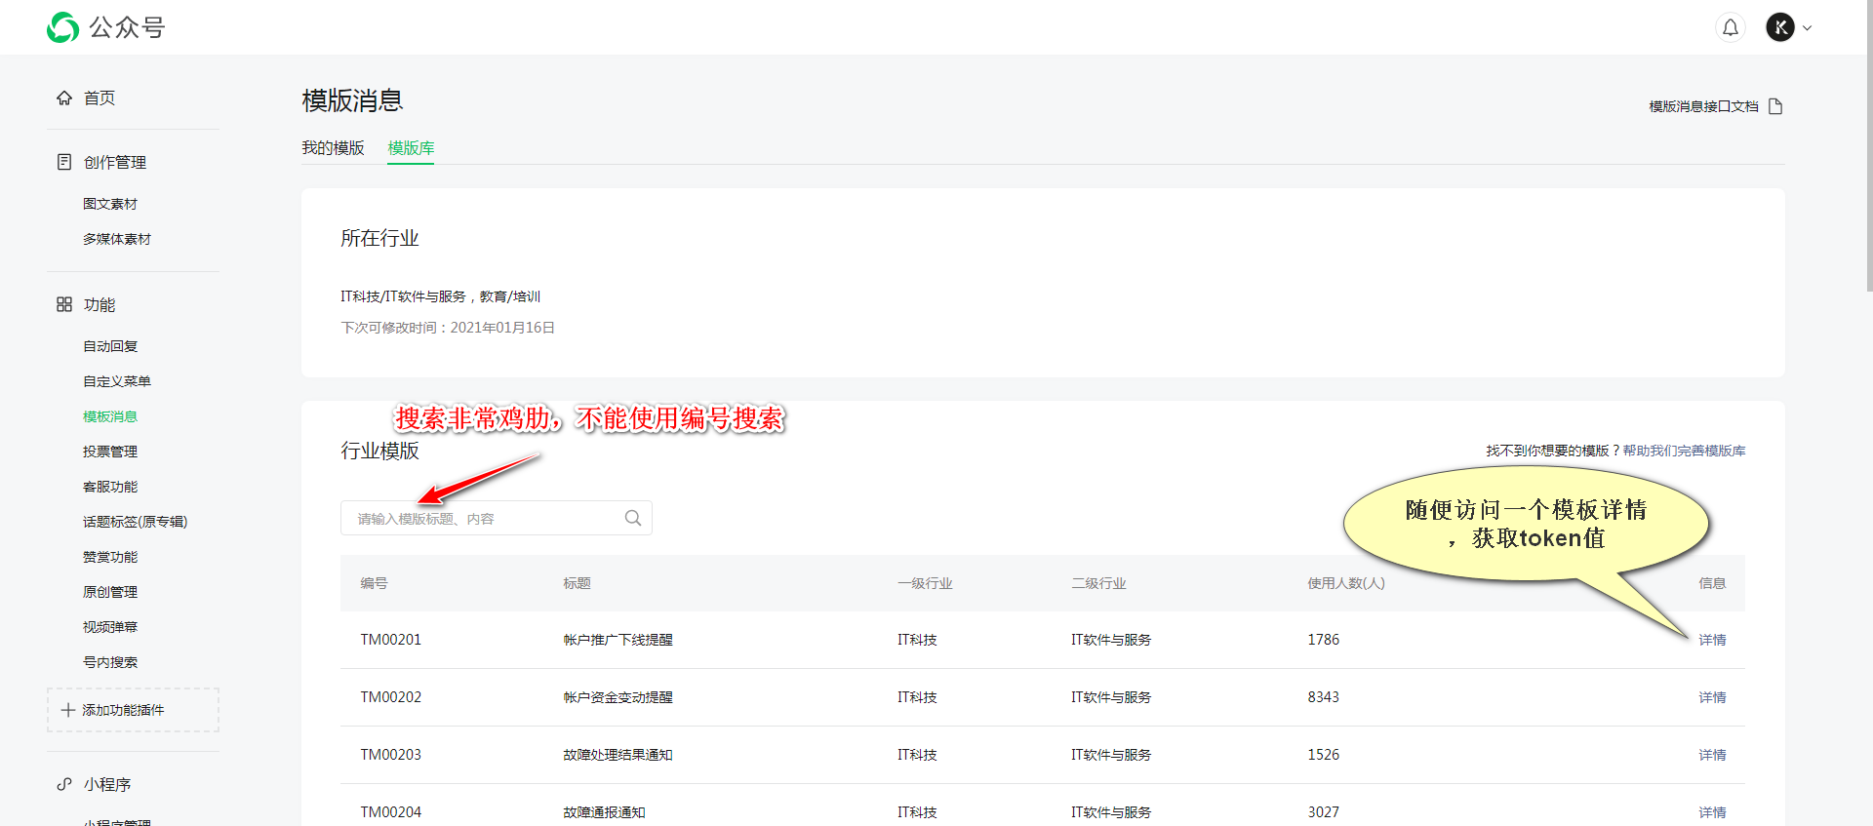Open 详情 for template TM00201
The image size is (1873, 826).
[1711, 640]
